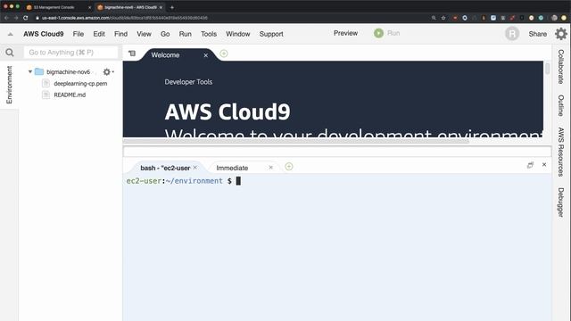
Task: Select file deeplearning-cp.pem
Action: point(80,84)
